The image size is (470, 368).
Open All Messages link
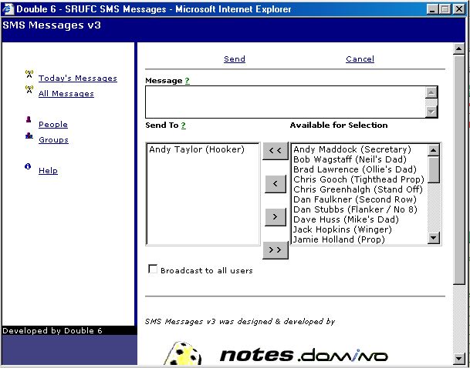(x=66, y=94)
